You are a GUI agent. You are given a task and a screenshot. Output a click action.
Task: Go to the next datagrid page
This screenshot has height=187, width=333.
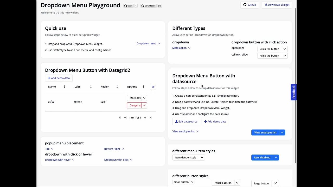click(x=145, y=118)
